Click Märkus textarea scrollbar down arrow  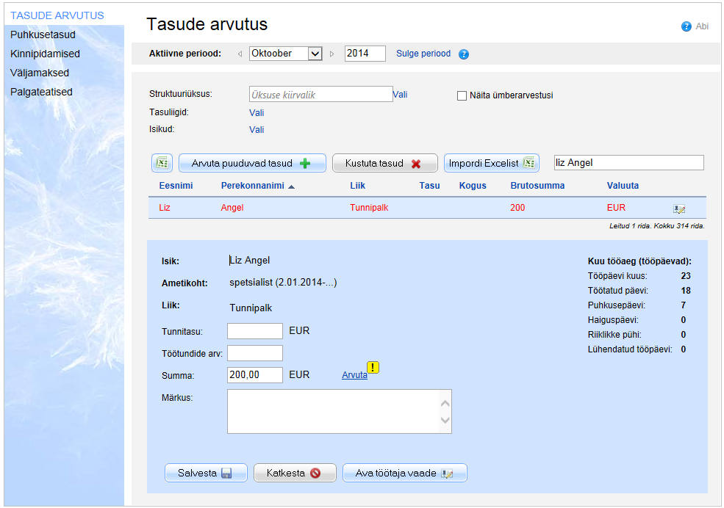[x=444, y=421]
